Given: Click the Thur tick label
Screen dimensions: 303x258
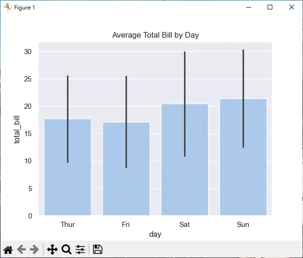Looking at the screenshot, I should click(67, 225).
